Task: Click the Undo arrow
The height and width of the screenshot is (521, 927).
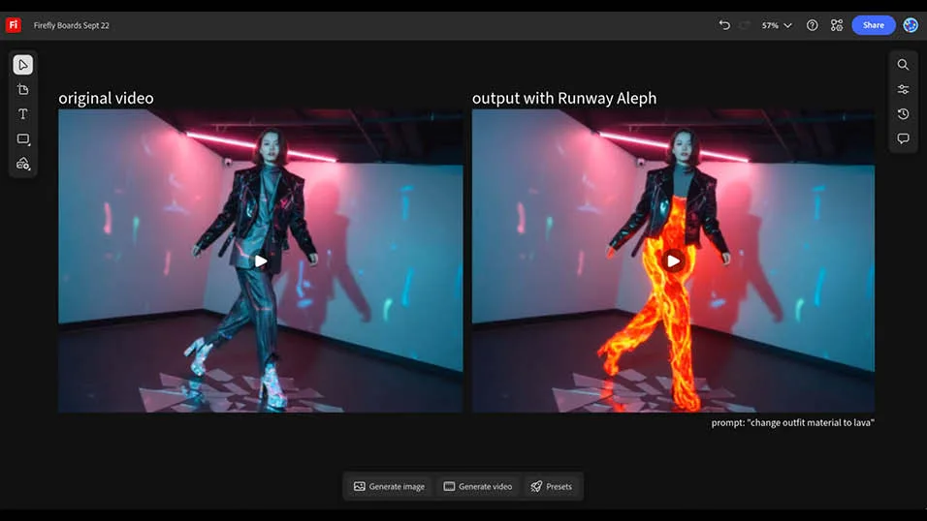Action: (724, 25)
